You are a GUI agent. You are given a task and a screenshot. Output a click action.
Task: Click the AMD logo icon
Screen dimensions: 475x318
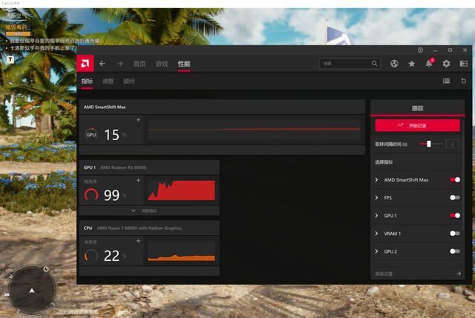[x=85, y=64]
